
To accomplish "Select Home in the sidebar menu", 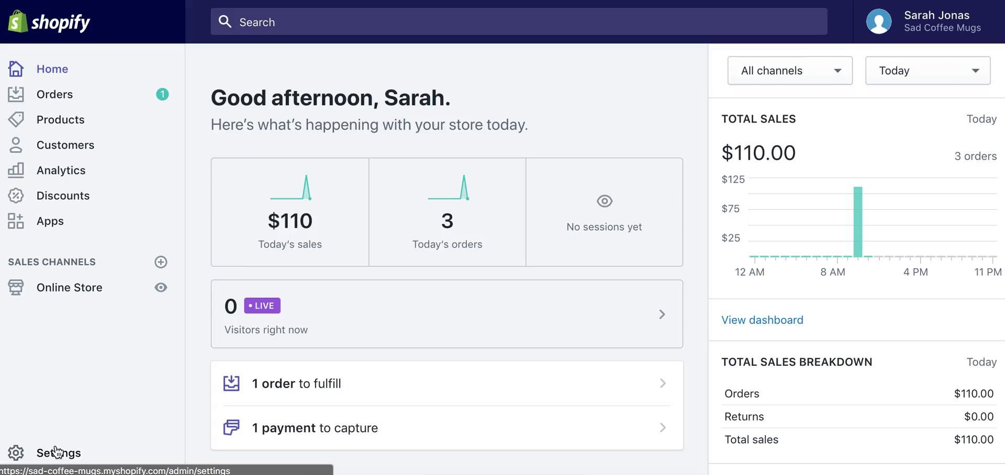I will pyautogui.click(x=52, y=69).
